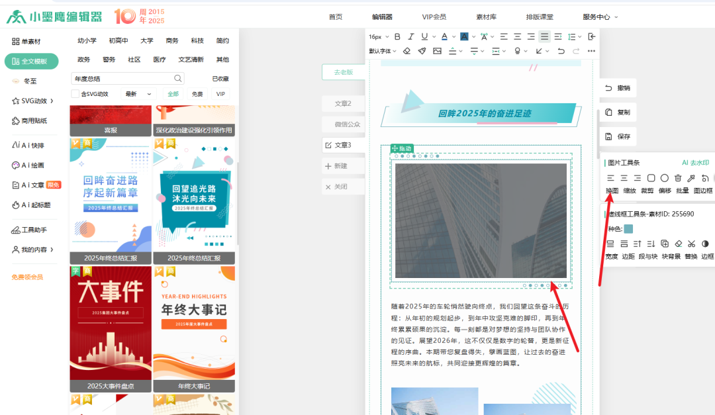Click the eraser clear-format icon
The width and height of the screenshot is (715, 415).
(406, 51)
